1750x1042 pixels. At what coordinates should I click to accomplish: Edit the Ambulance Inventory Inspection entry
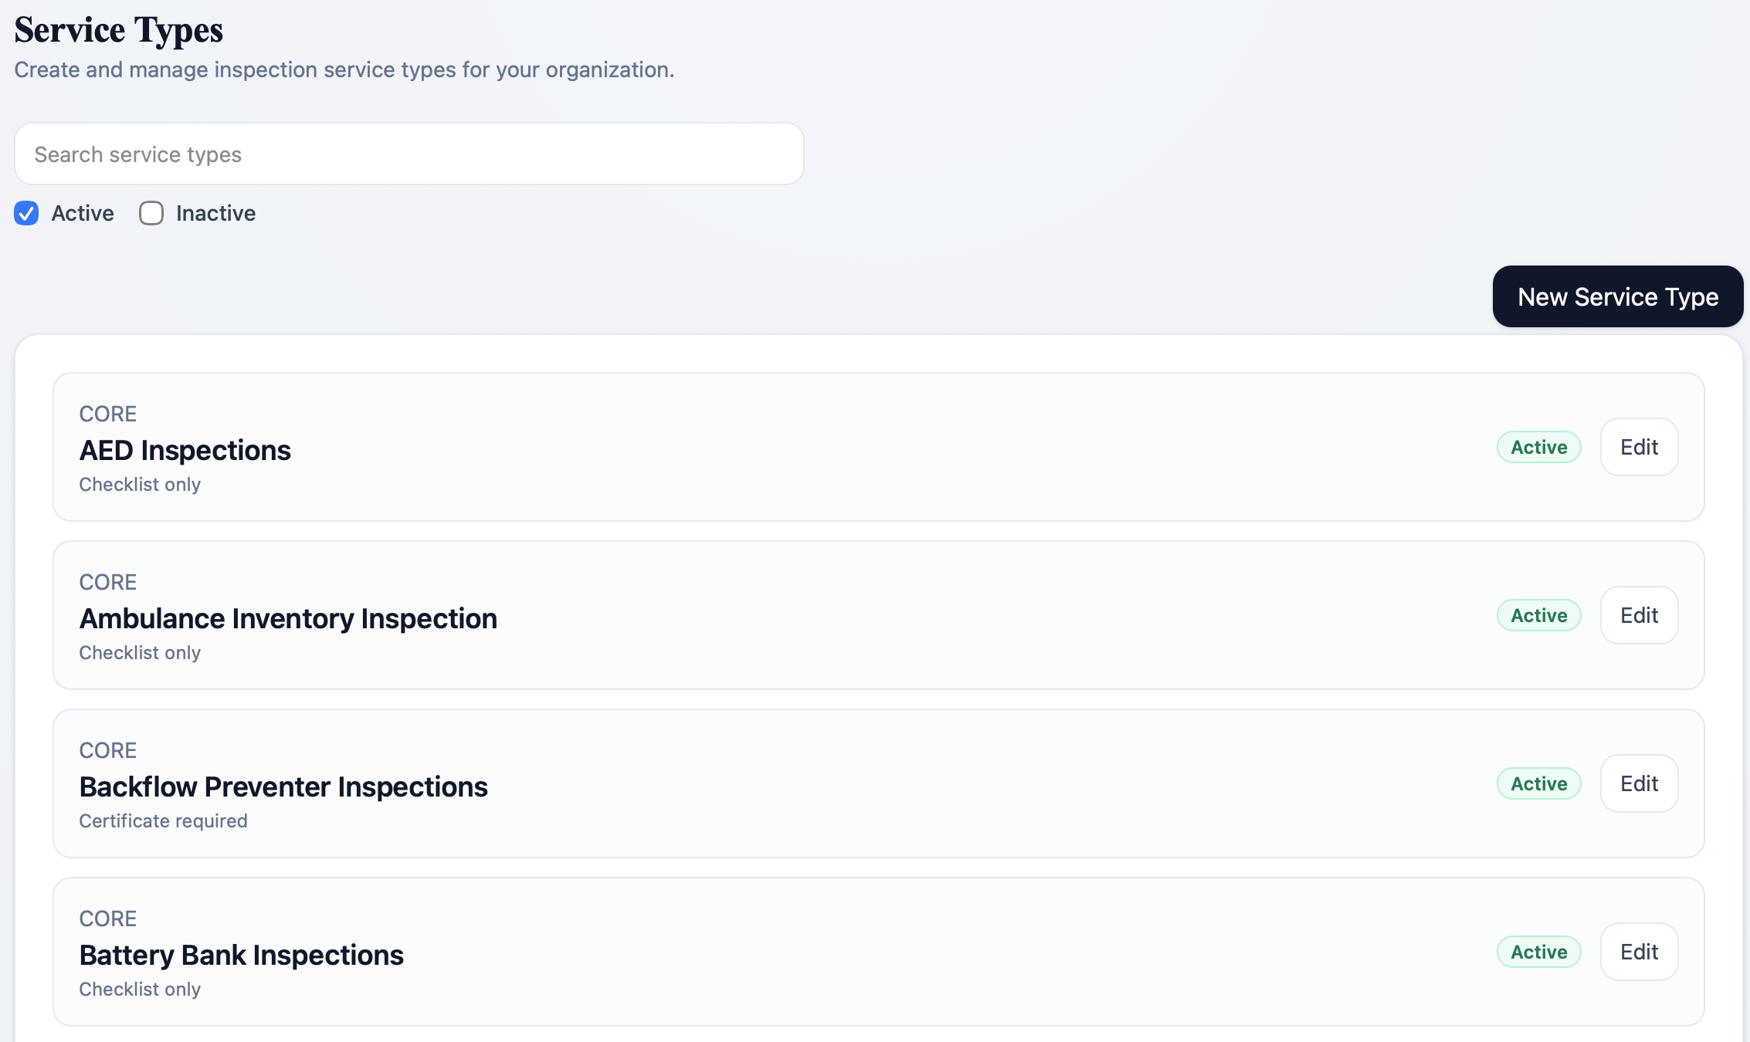1639,615
